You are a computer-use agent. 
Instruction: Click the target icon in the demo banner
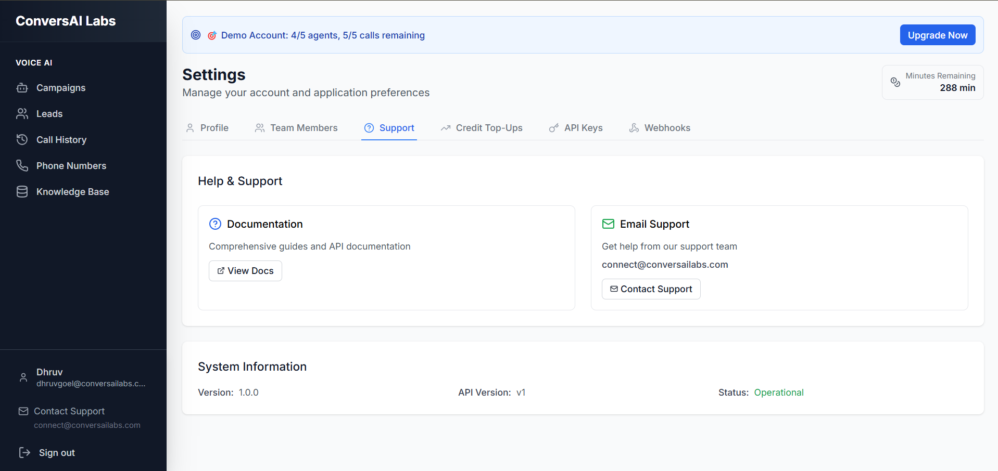(196, 35)
